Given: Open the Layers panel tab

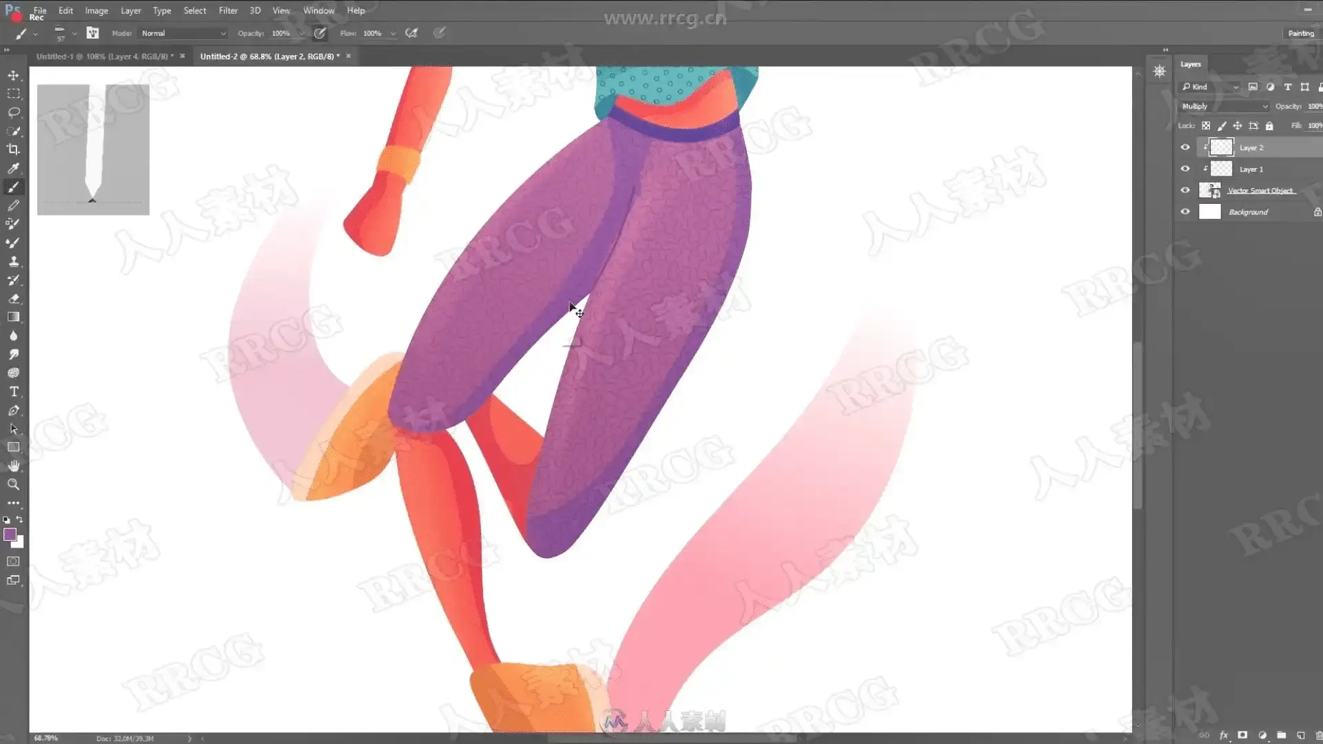Looking at the screenshot, I should 1190,64.
